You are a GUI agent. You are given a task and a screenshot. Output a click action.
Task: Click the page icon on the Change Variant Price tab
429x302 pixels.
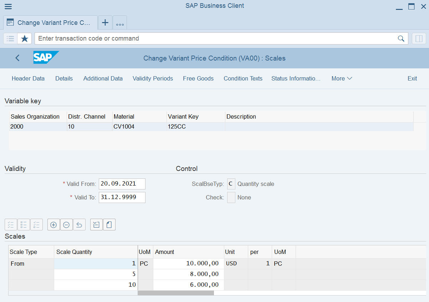click(10, 22)
